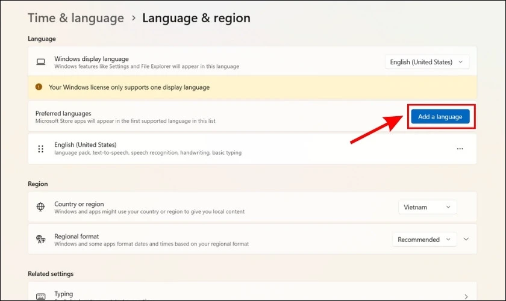Click the Add a language button
506x301 pixels.
coord(440,116)
